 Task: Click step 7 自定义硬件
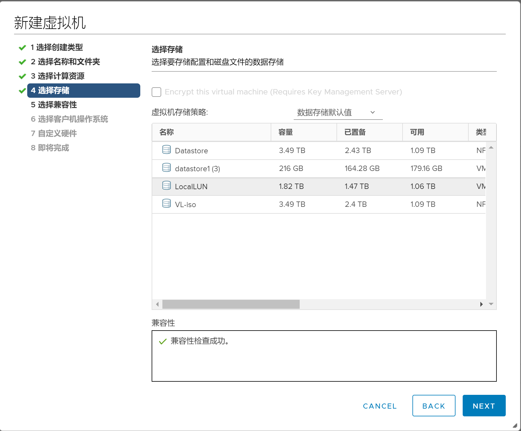tap(54, 134)
